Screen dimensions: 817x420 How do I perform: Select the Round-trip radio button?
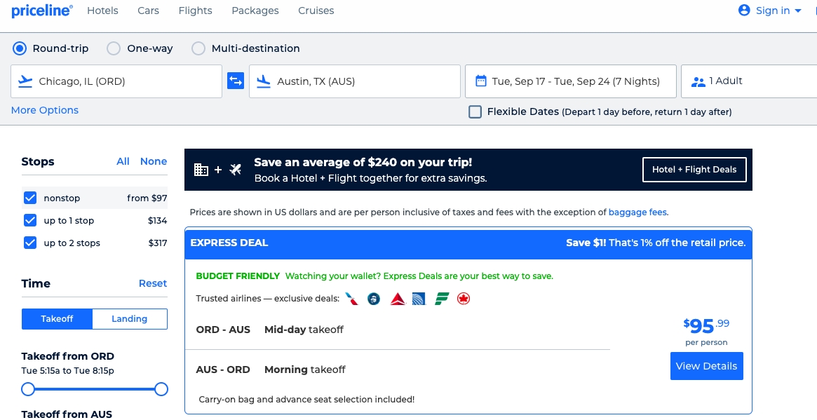tap(19, 48)
